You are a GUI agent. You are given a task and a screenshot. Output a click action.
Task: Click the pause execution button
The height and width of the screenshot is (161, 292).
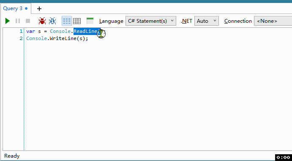[18, 21]
